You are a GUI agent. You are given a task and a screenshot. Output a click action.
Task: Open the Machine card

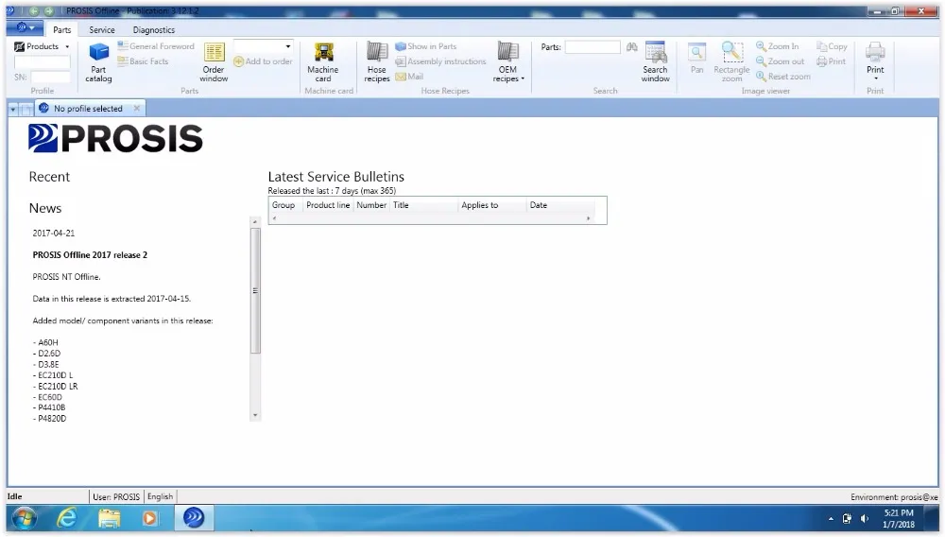pyautogui.click(x=323, y=62)
